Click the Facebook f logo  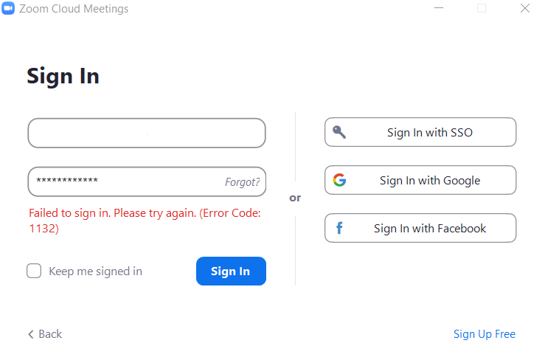click(x=339, y=229)
